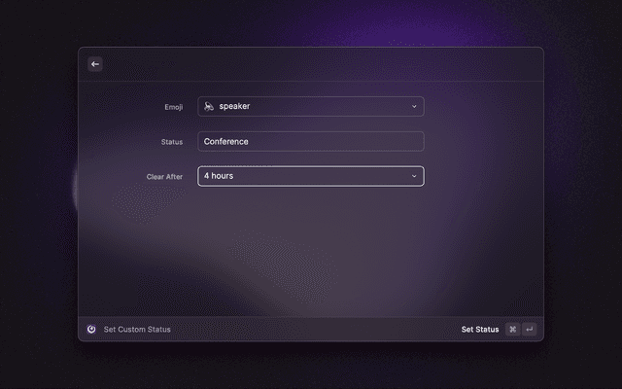Click the Set Custom Status title text
The image size is (622, 389).
pyautogui.click(x=137, y=330)
